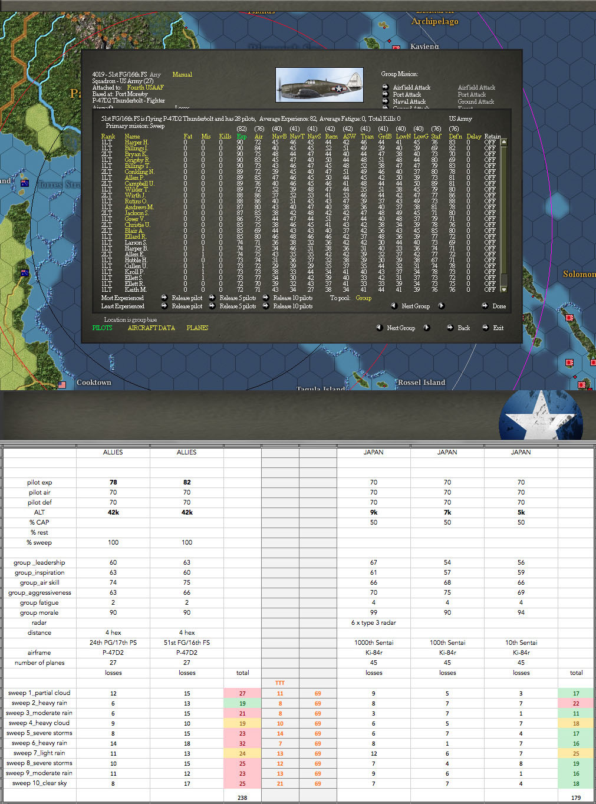Change the Fourth USAAF attachment
Screen dimensions: 596x804
[146, 87]
